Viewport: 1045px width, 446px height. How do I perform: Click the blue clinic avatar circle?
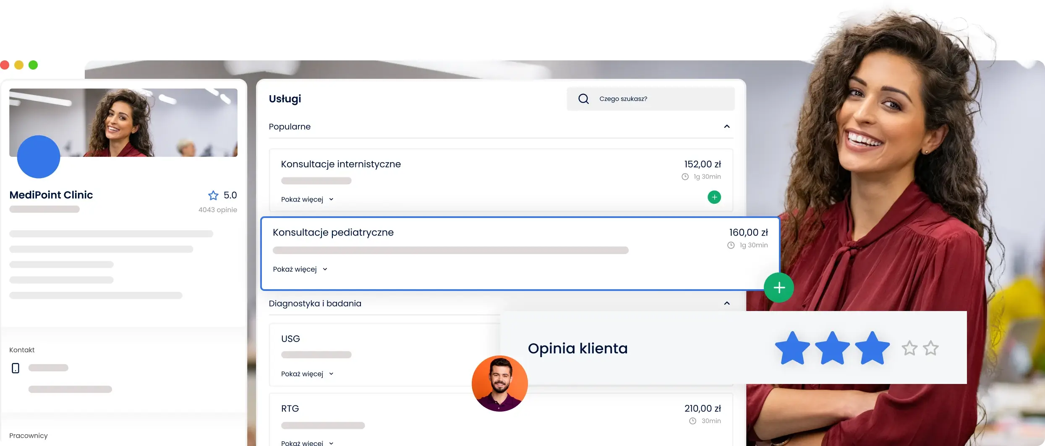(39, 157)
